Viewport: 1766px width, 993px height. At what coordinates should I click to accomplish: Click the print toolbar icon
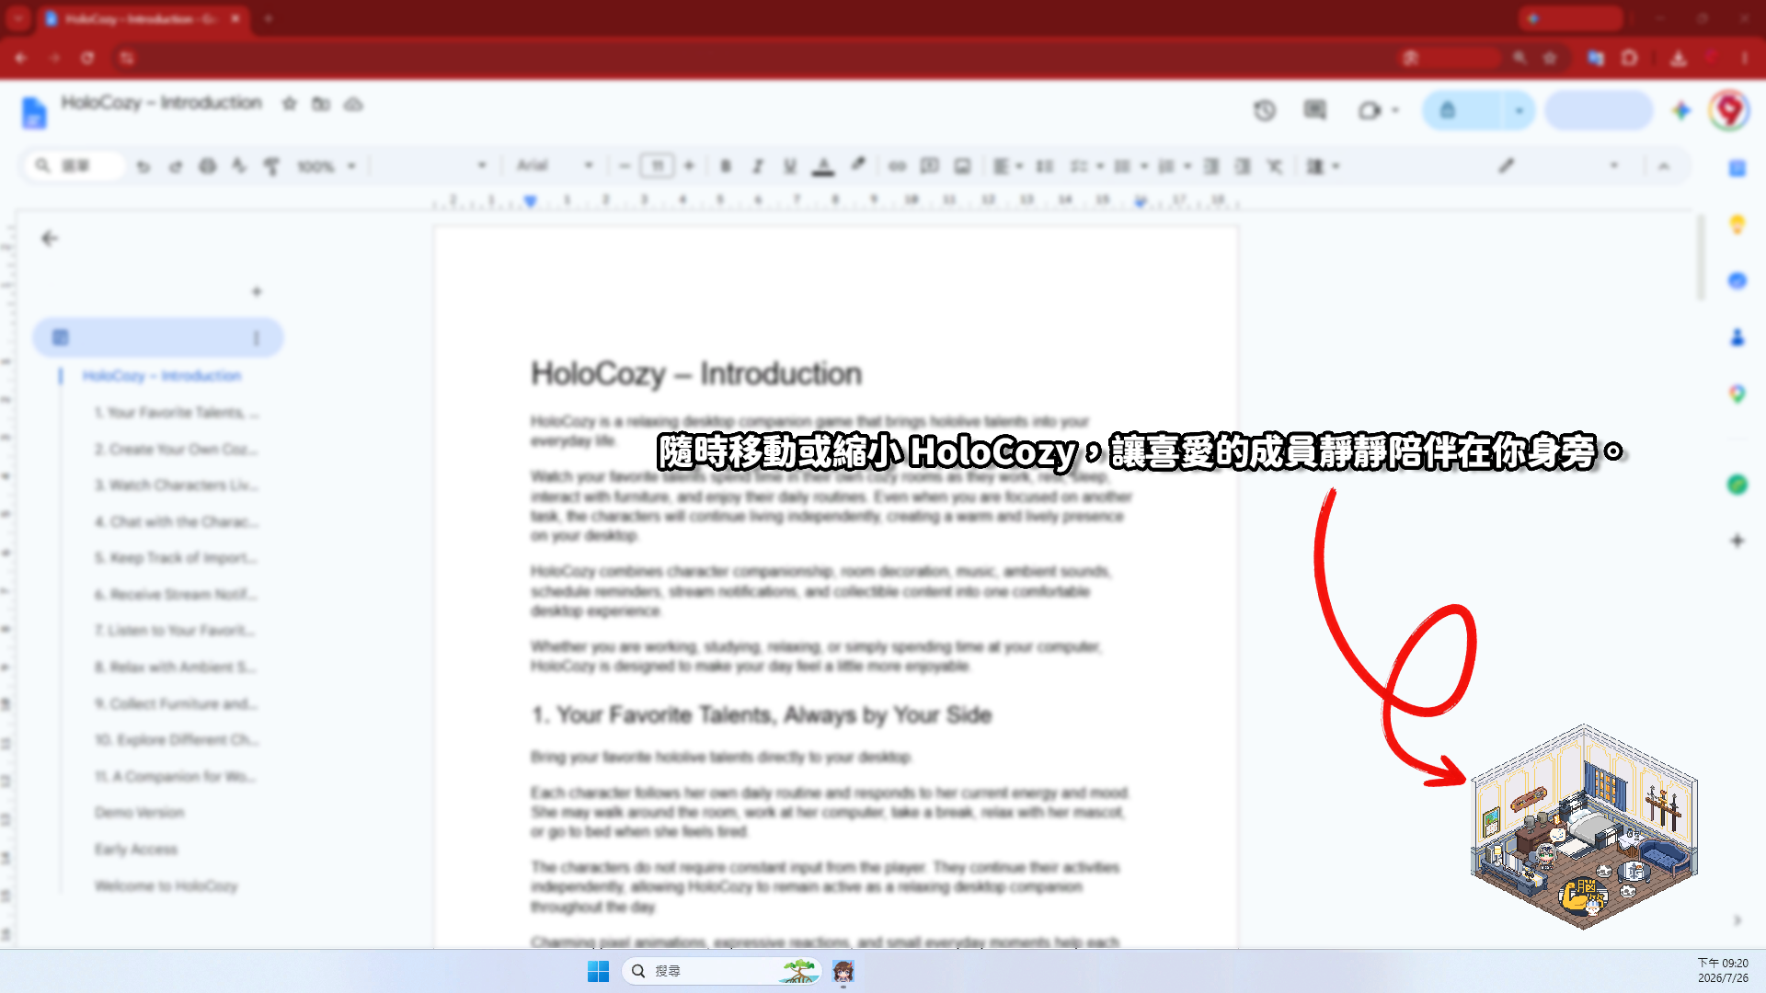tap(208, 166)
